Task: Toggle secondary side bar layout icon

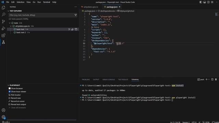Action: [x=208, y=2]
